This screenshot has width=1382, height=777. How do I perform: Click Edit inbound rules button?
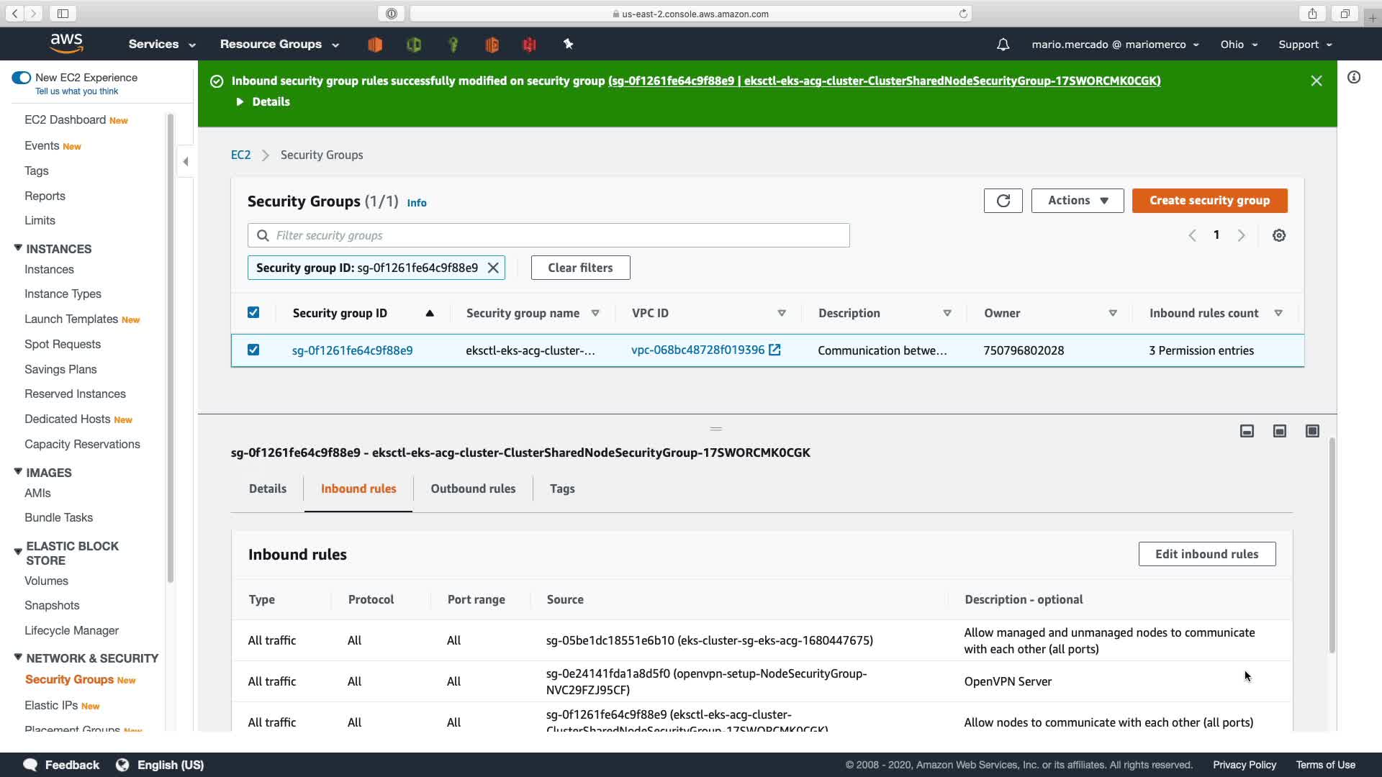tap(1206, 554)
